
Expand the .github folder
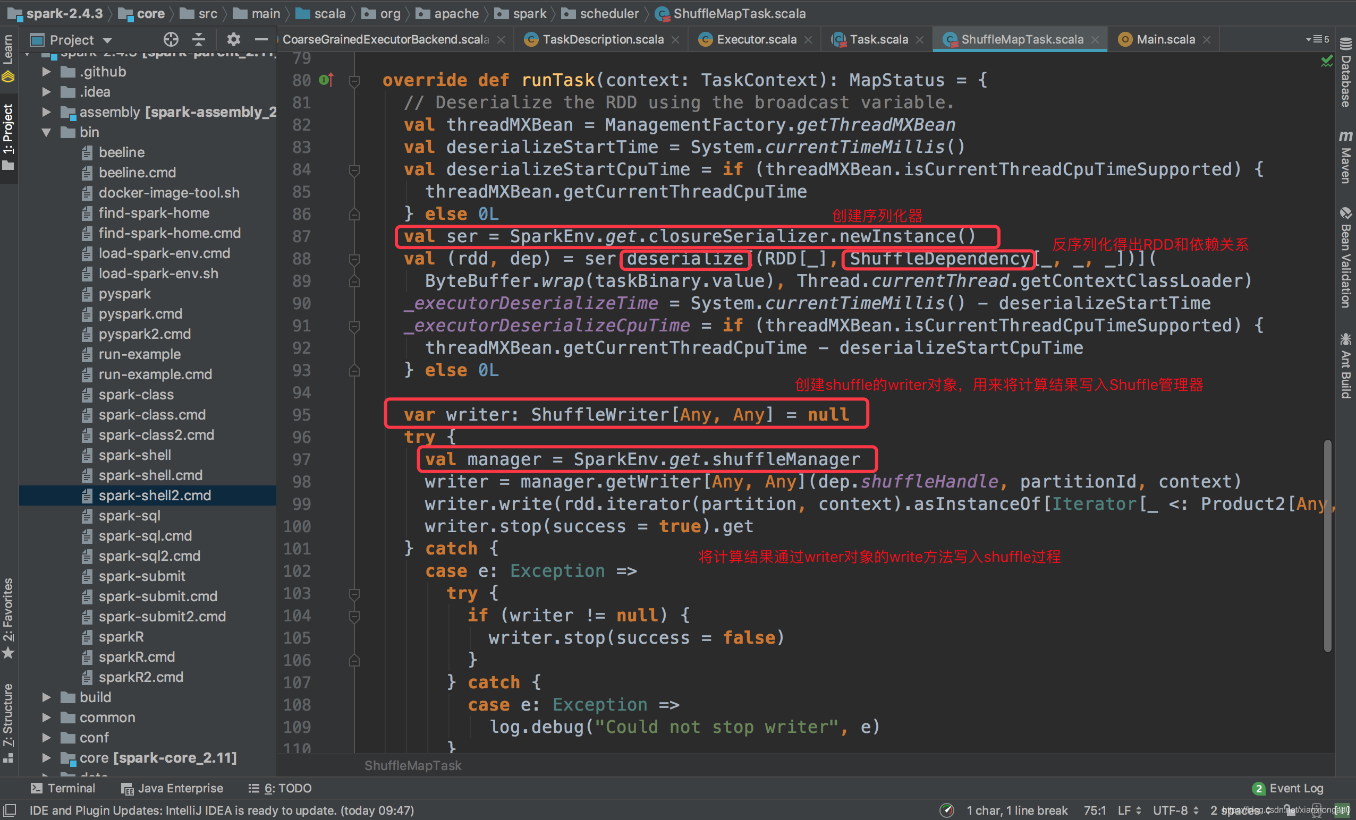pyautogui.click(x=46, y=72)
